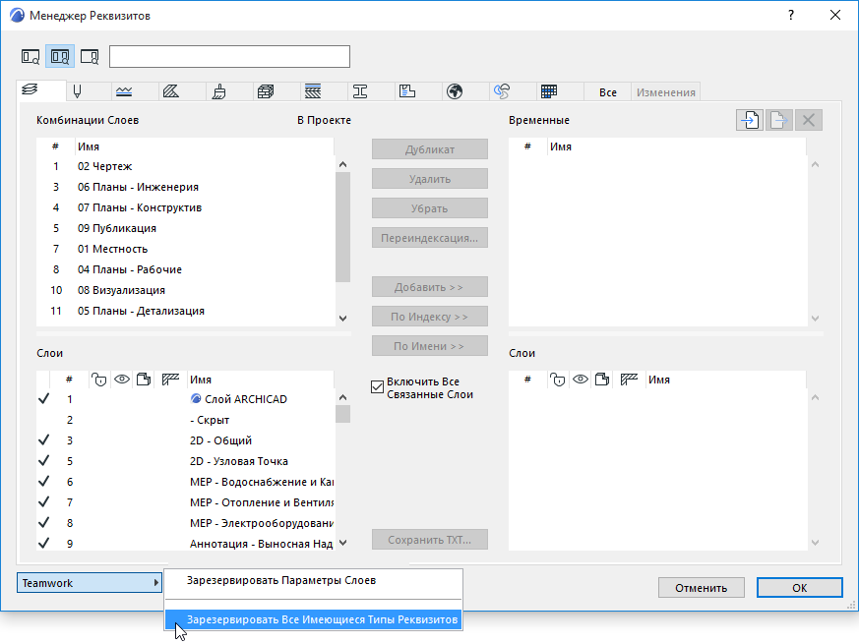Select layer combination 01 Местность
The image size is (859, 644).
point(185,249)
